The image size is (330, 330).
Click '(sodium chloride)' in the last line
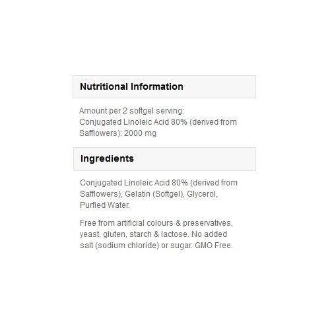point(127,246)
